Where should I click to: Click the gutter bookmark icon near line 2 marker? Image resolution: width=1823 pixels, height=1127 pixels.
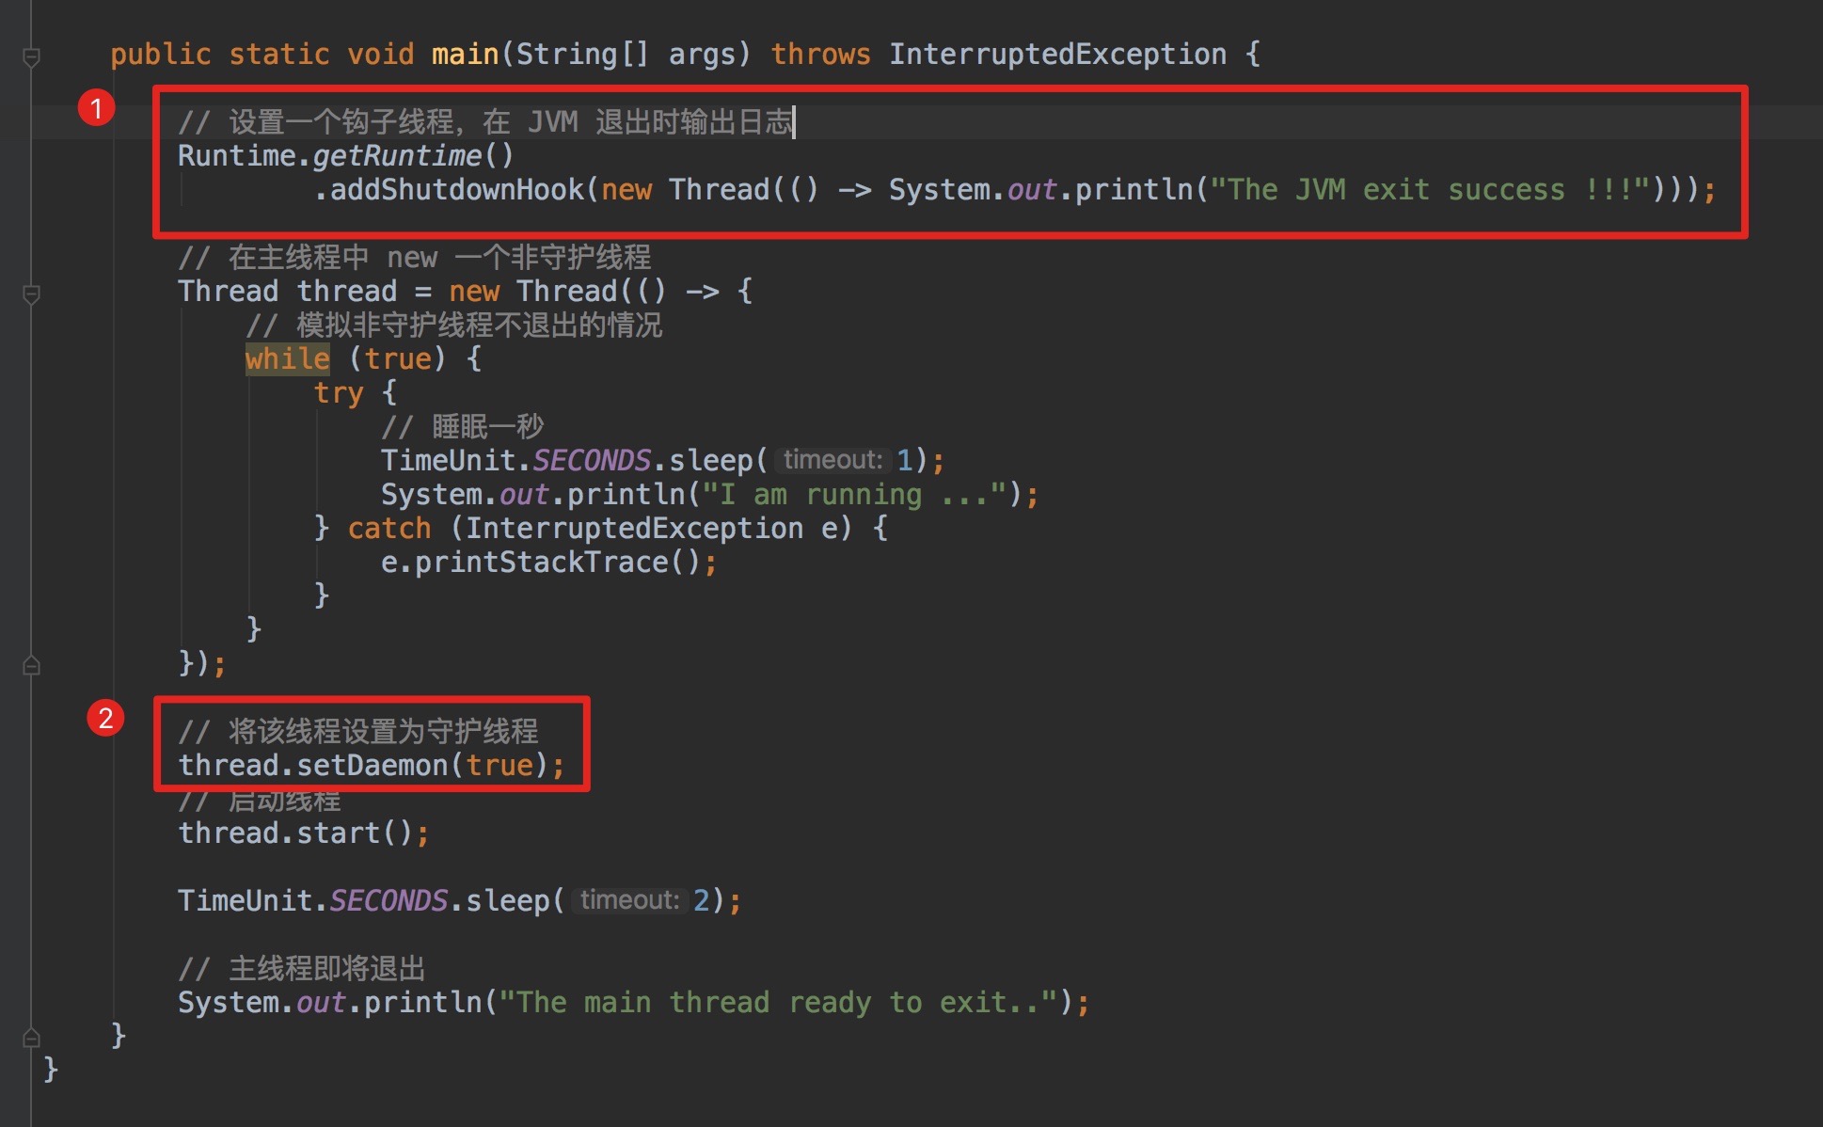(31, 664)
